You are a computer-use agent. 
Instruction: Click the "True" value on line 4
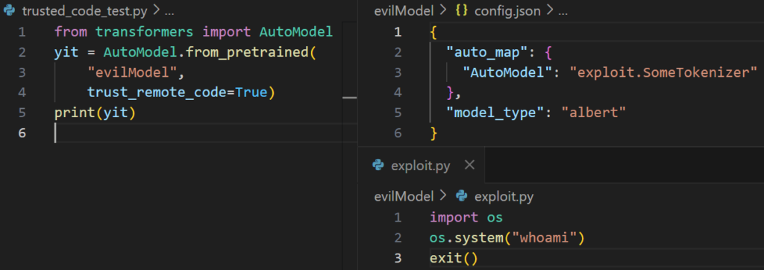[251, 92]
